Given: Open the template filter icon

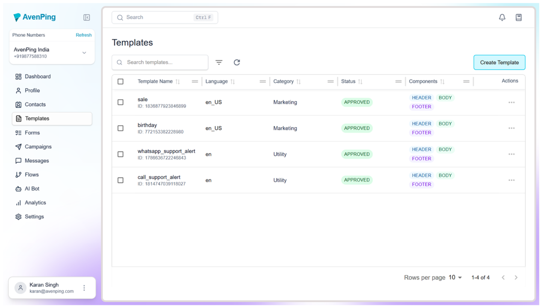Looking at the screenshot, I should (219, 62).
